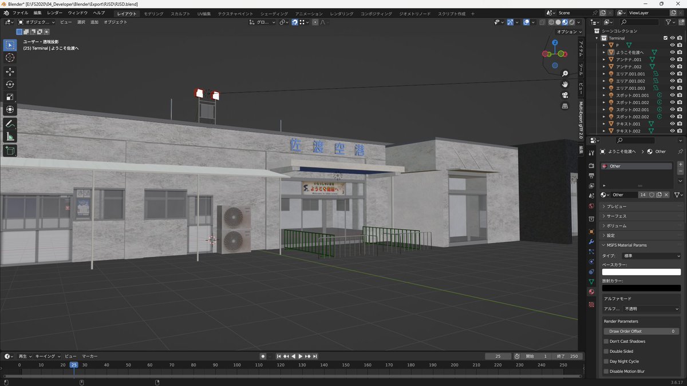Expand the サーフェス panel
The image size is (687, 386).
pos(642,216)
